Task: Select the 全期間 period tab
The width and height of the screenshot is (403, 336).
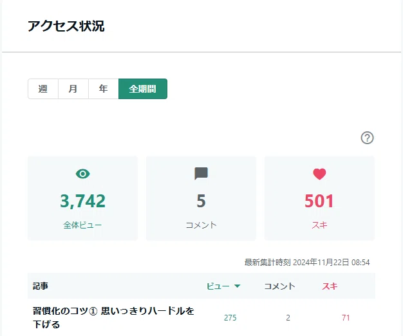Action: pos(143,89)
